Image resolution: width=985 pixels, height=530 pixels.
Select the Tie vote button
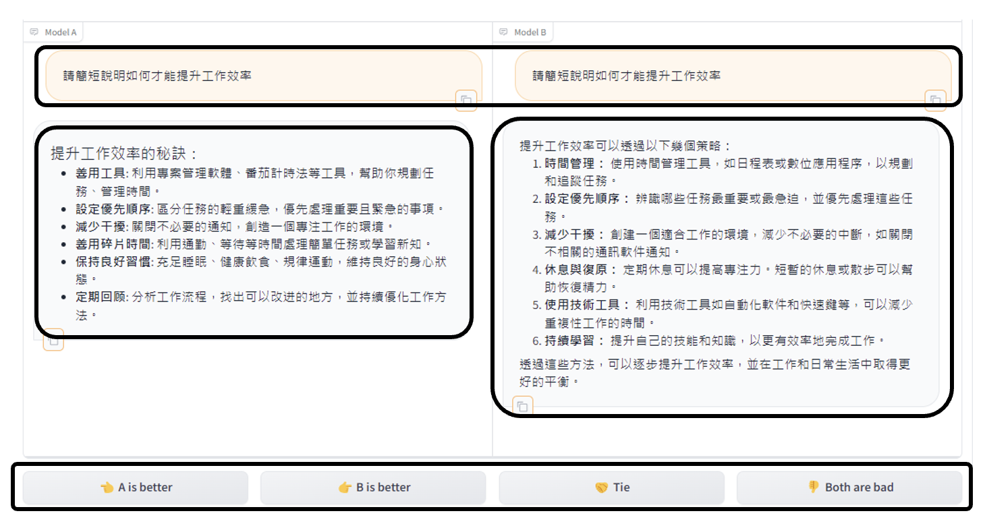click(x=611, y=488)
